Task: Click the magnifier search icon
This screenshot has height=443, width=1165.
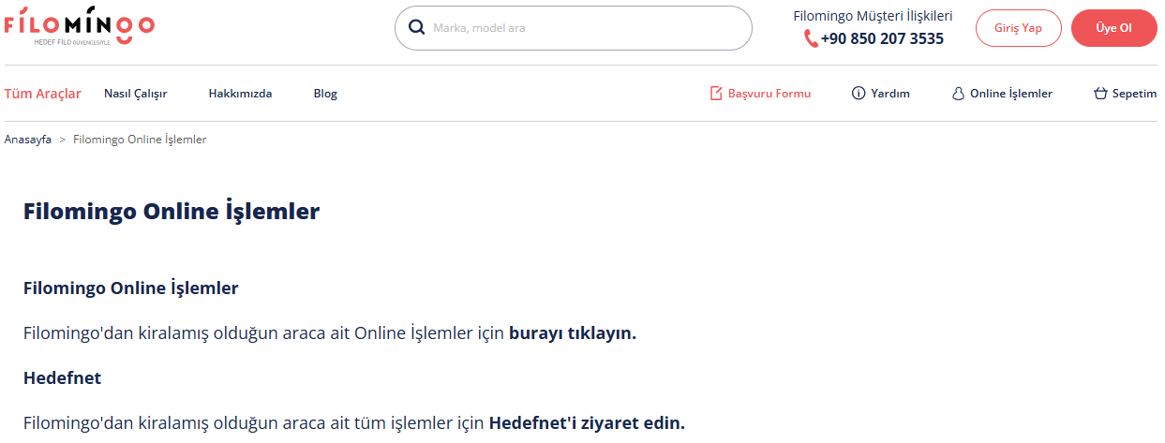Action: [x=417, y=28]
